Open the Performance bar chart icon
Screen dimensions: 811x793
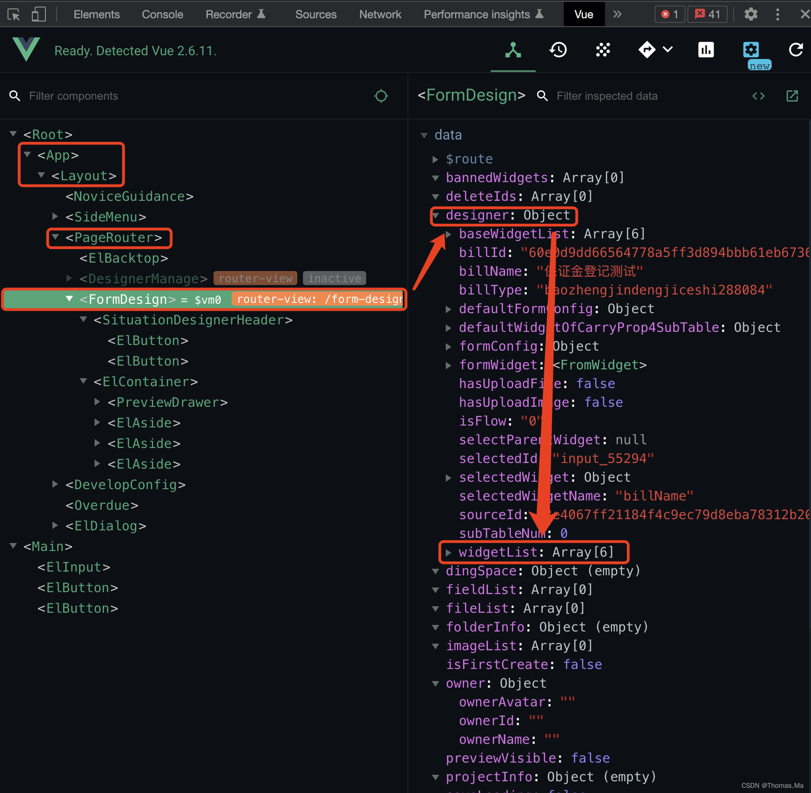tap(706, 50)
